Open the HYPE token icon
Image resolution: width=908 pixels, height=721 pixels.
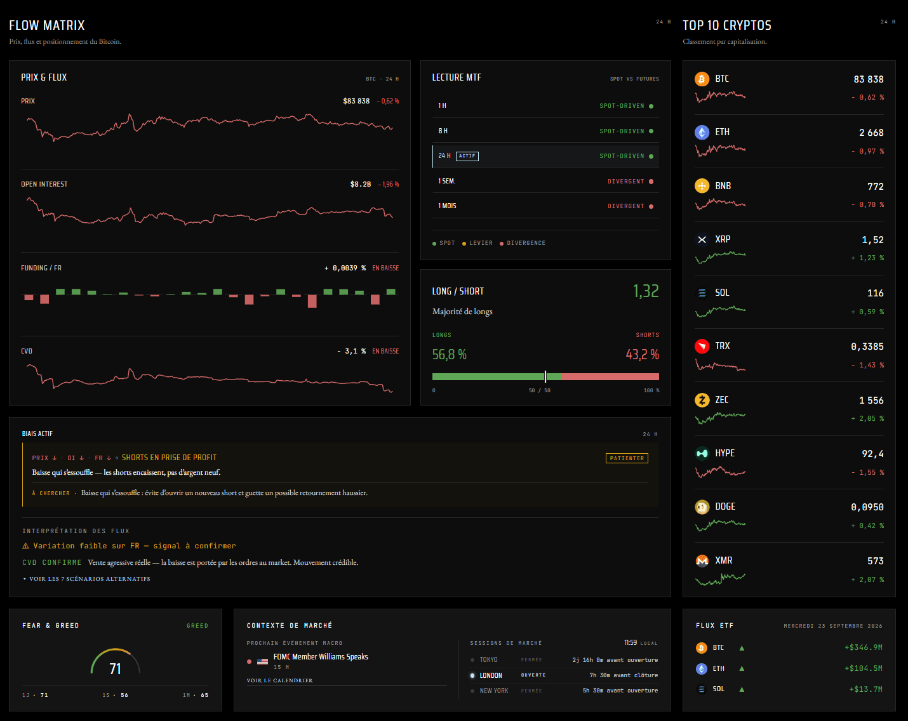coord(702,453)
